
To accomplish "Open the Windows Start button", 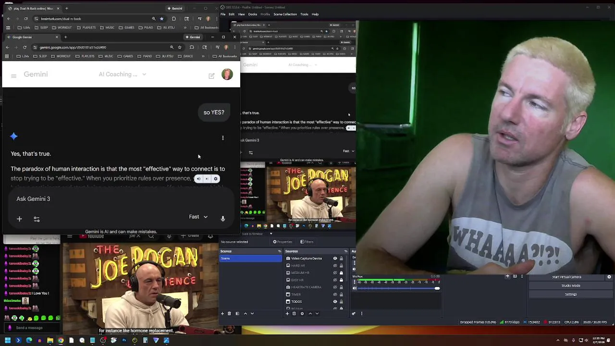I will (x=8, y=340).
